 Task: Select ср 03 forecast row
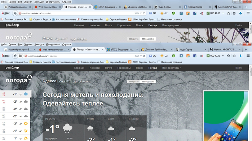pyautogui.click(x=15, y=123)
